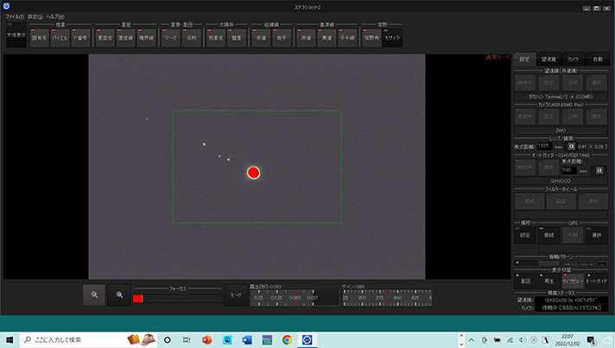
Task: Toggle モザイク mosaic display
Action: [x=392, y=38]
